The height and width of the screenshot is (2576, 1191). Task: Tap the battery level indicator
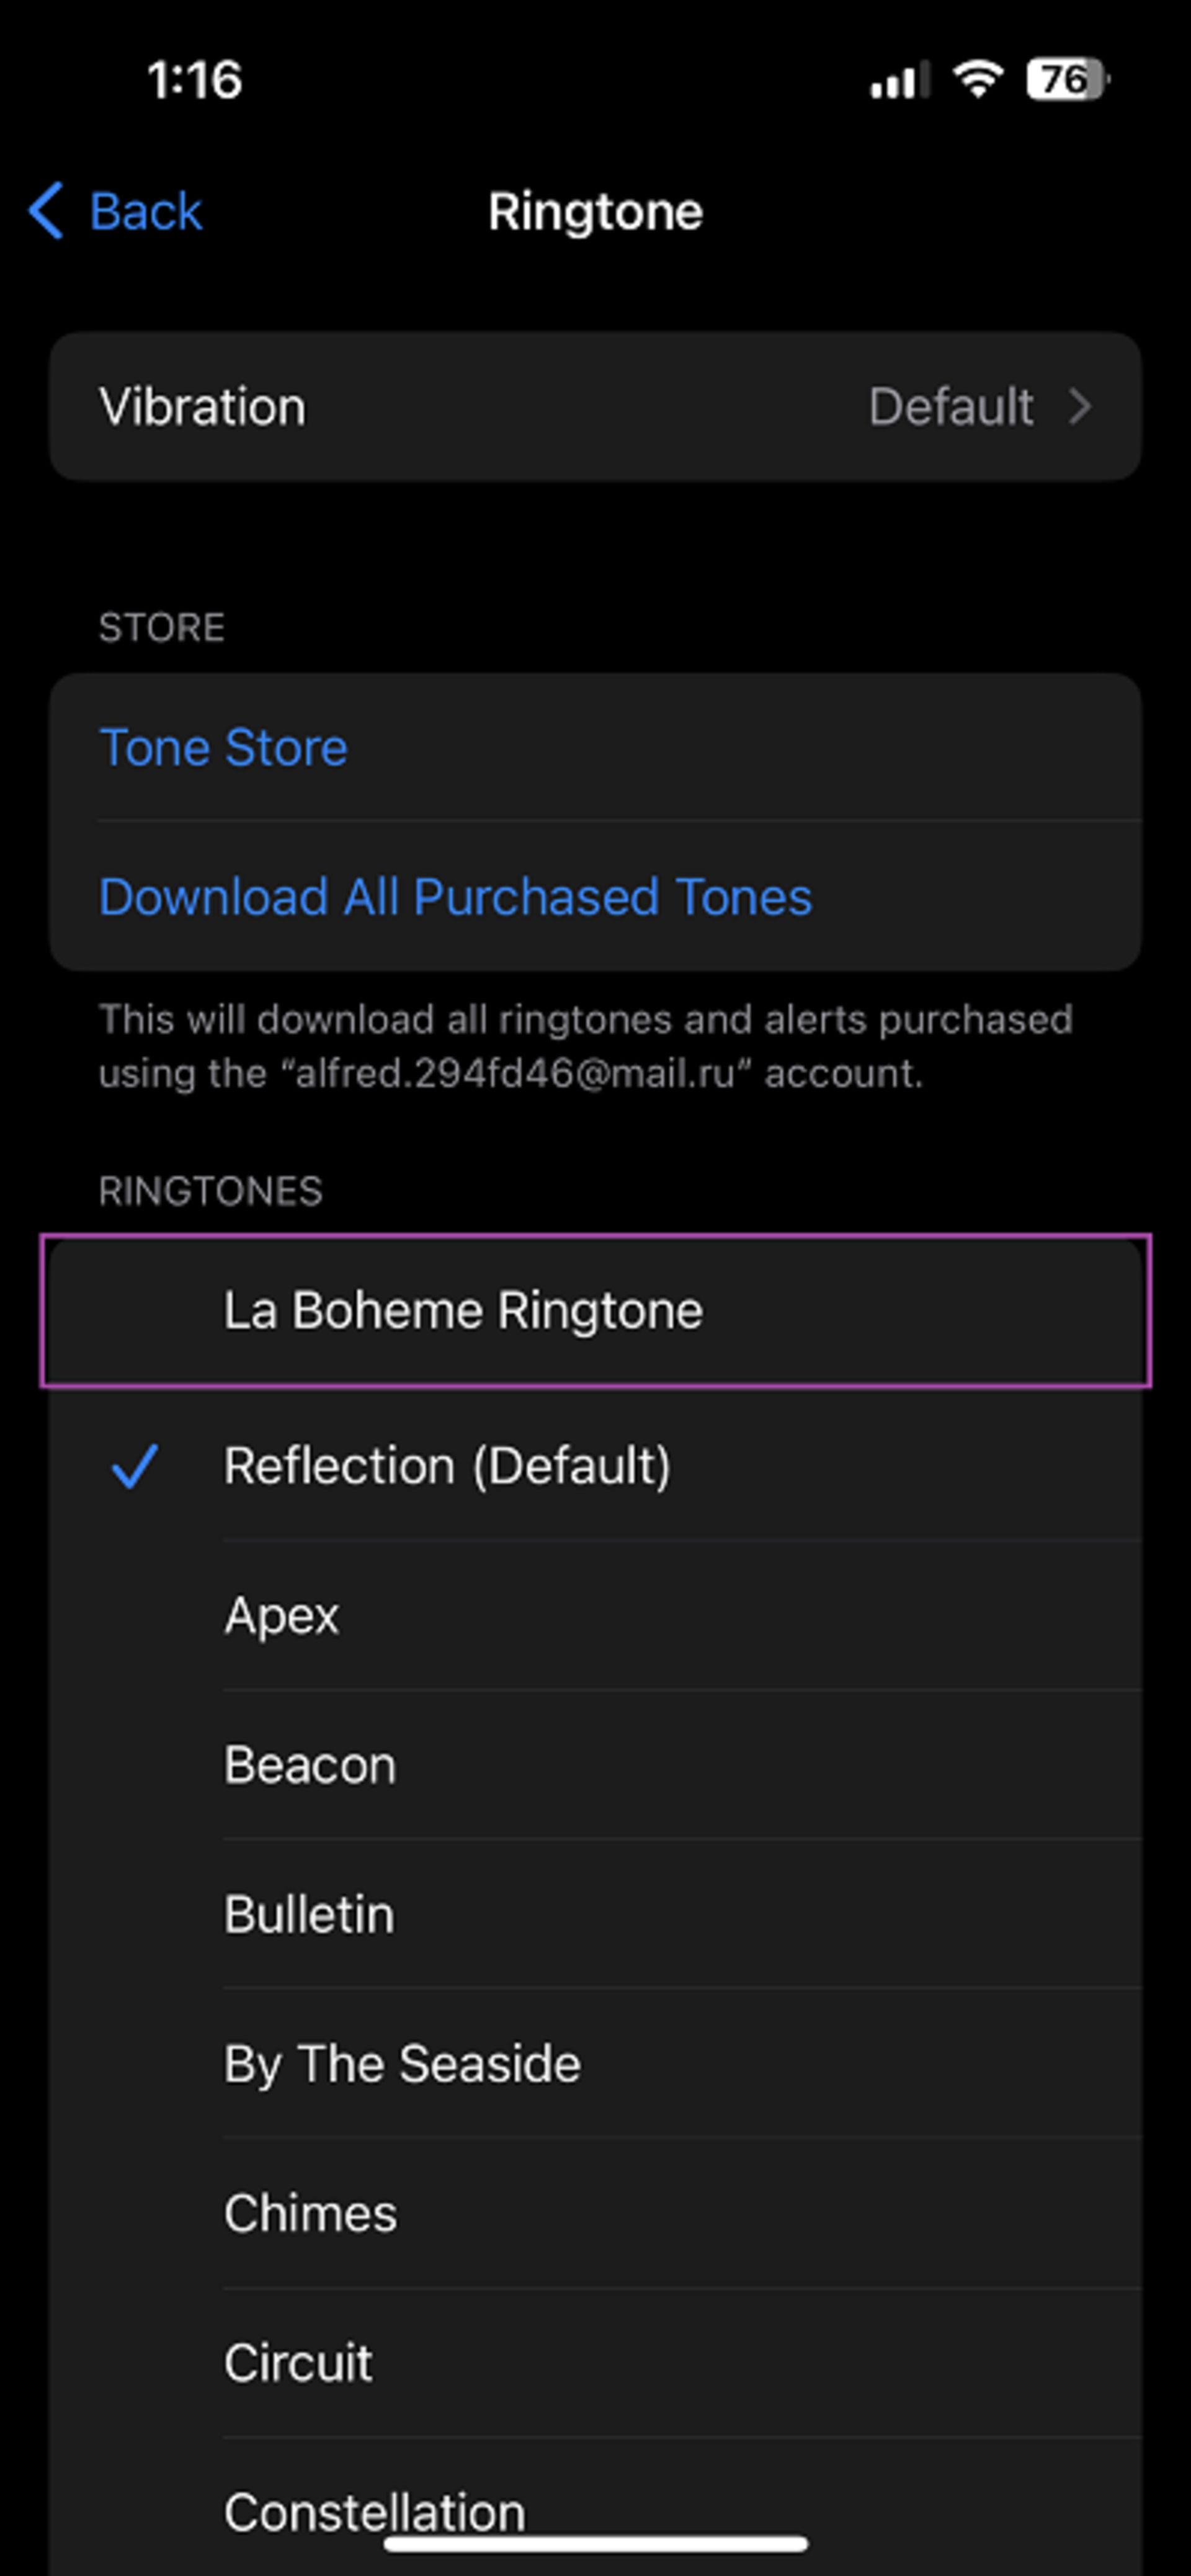pos(1066,79)
